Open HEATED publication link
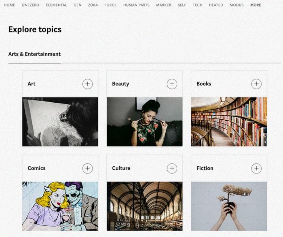Screen dimensions: 283x237 [216, 5]
